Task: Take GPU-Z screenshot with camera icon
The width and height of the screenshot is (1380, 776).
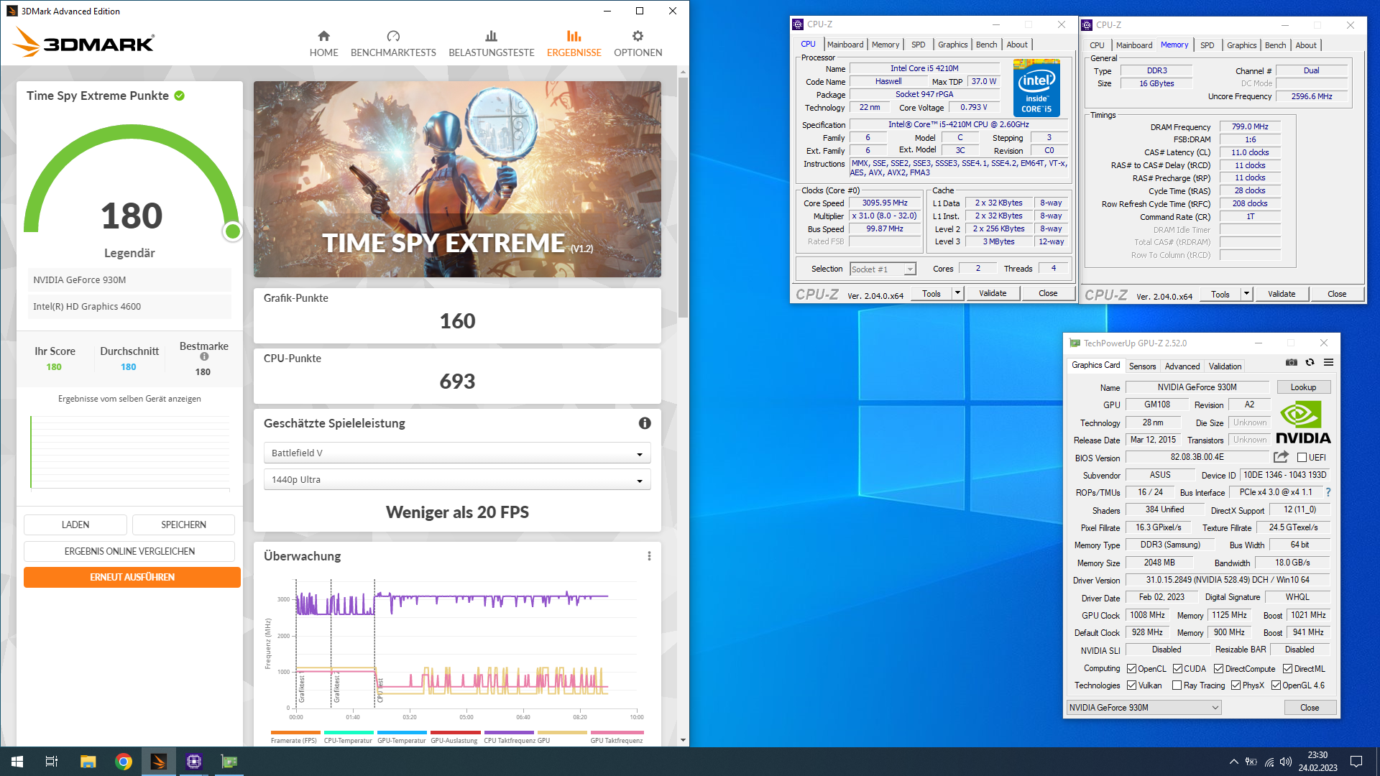Action: click(1292, 363)
